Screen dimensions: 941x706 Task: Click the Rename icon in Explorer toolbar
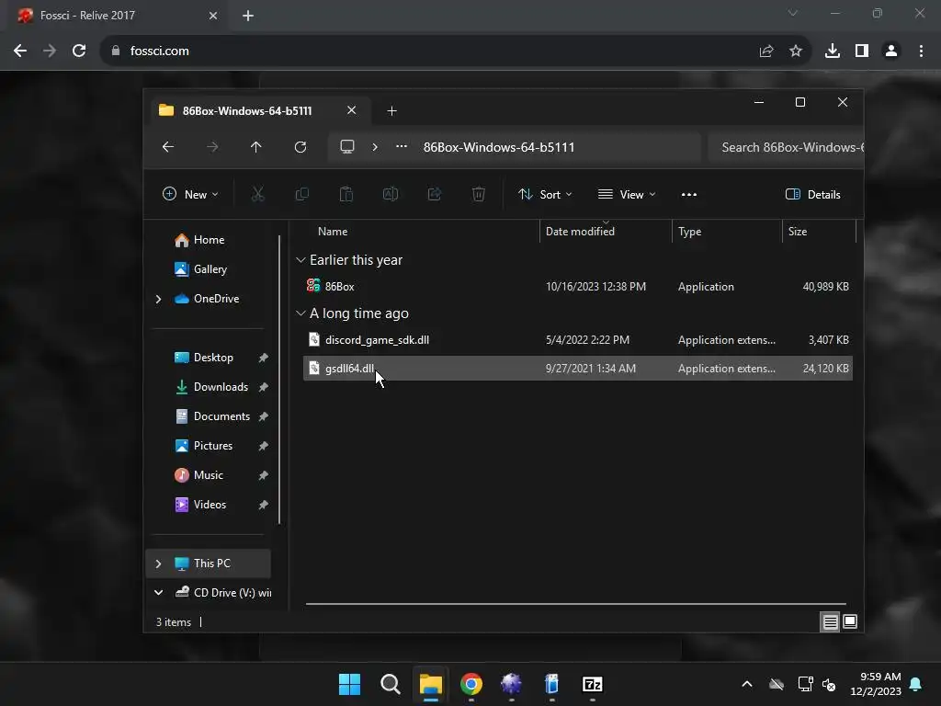[390, 194]
